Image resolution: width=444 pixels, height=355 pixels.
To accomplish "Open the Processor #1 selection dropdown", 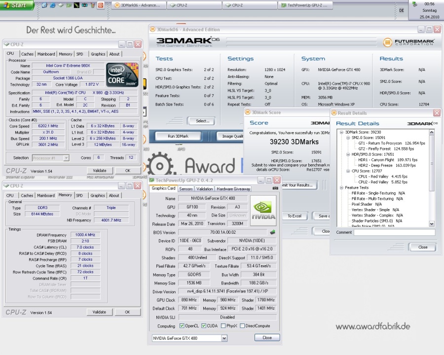I will pos(66,158).
